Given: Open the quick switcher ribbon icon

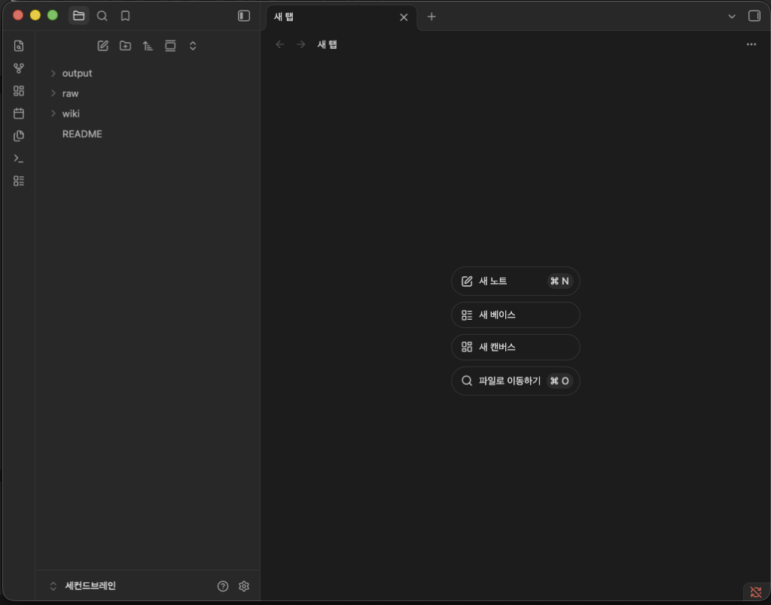Looking at the screenshot, I should click(19, 46).
